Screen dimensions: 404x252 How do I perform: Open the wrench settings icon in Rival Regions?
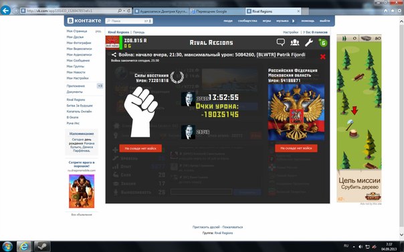308,43
